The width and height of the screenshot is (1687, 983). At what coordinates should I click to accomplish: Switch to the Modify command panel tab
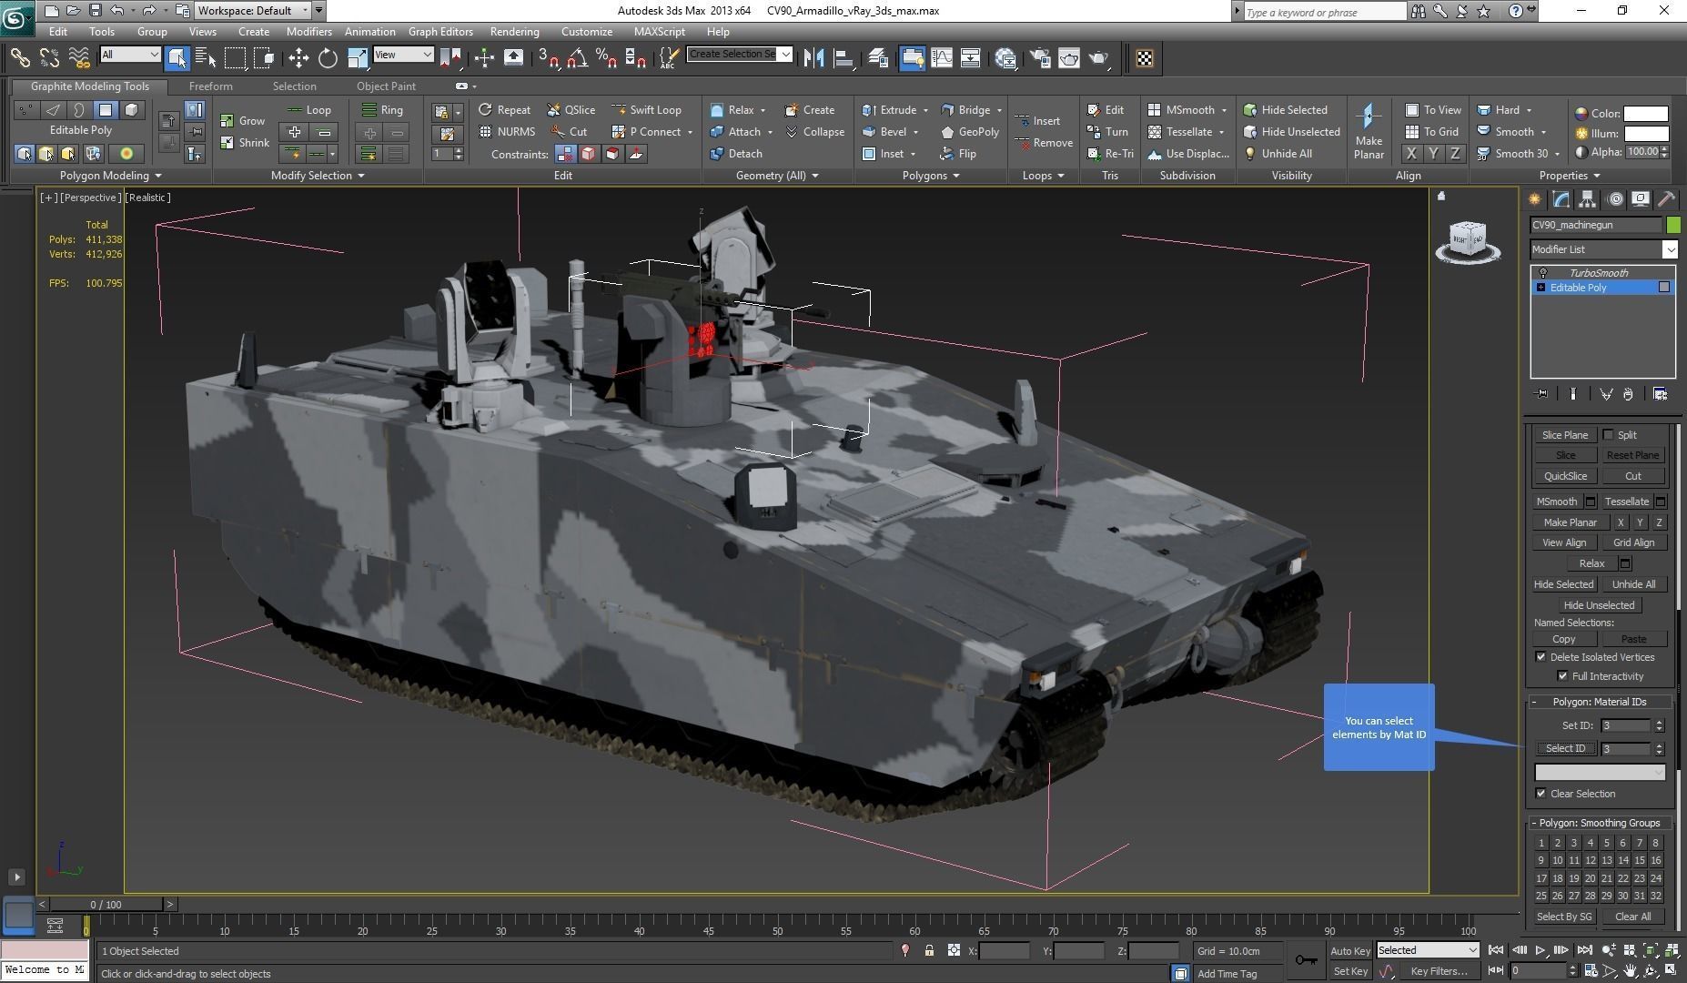coord(1561,199)
